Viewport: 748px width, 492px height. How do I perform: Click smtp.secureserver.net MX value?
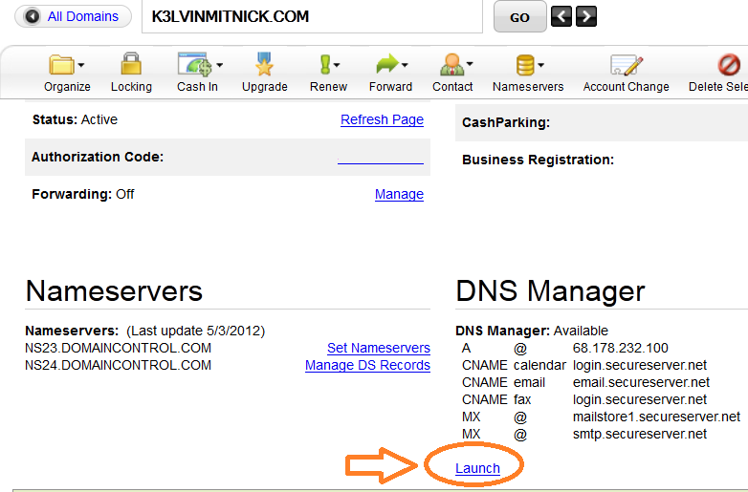pos(640,434)
